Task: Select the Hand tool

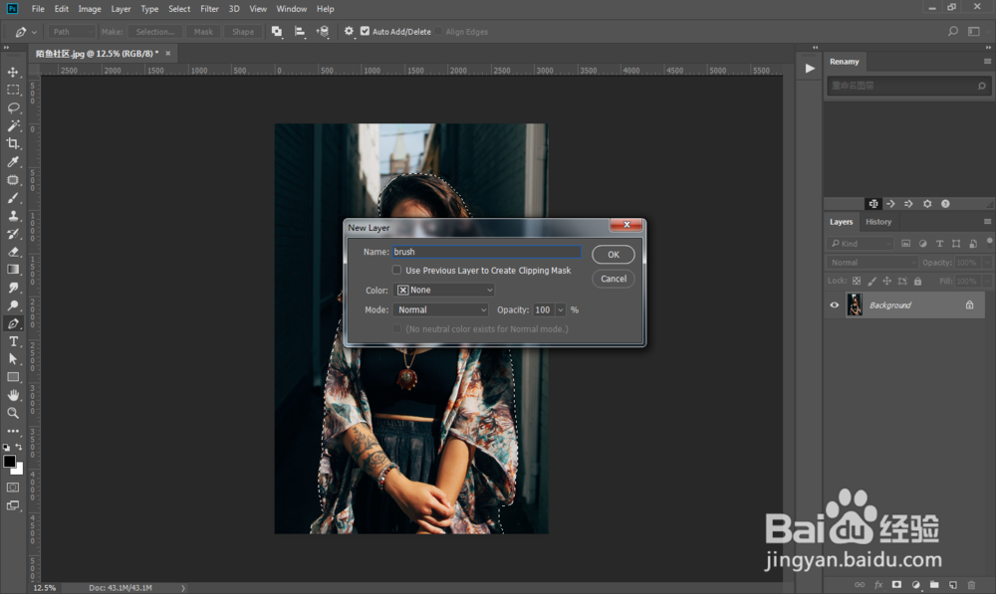Action: [13, 395]
